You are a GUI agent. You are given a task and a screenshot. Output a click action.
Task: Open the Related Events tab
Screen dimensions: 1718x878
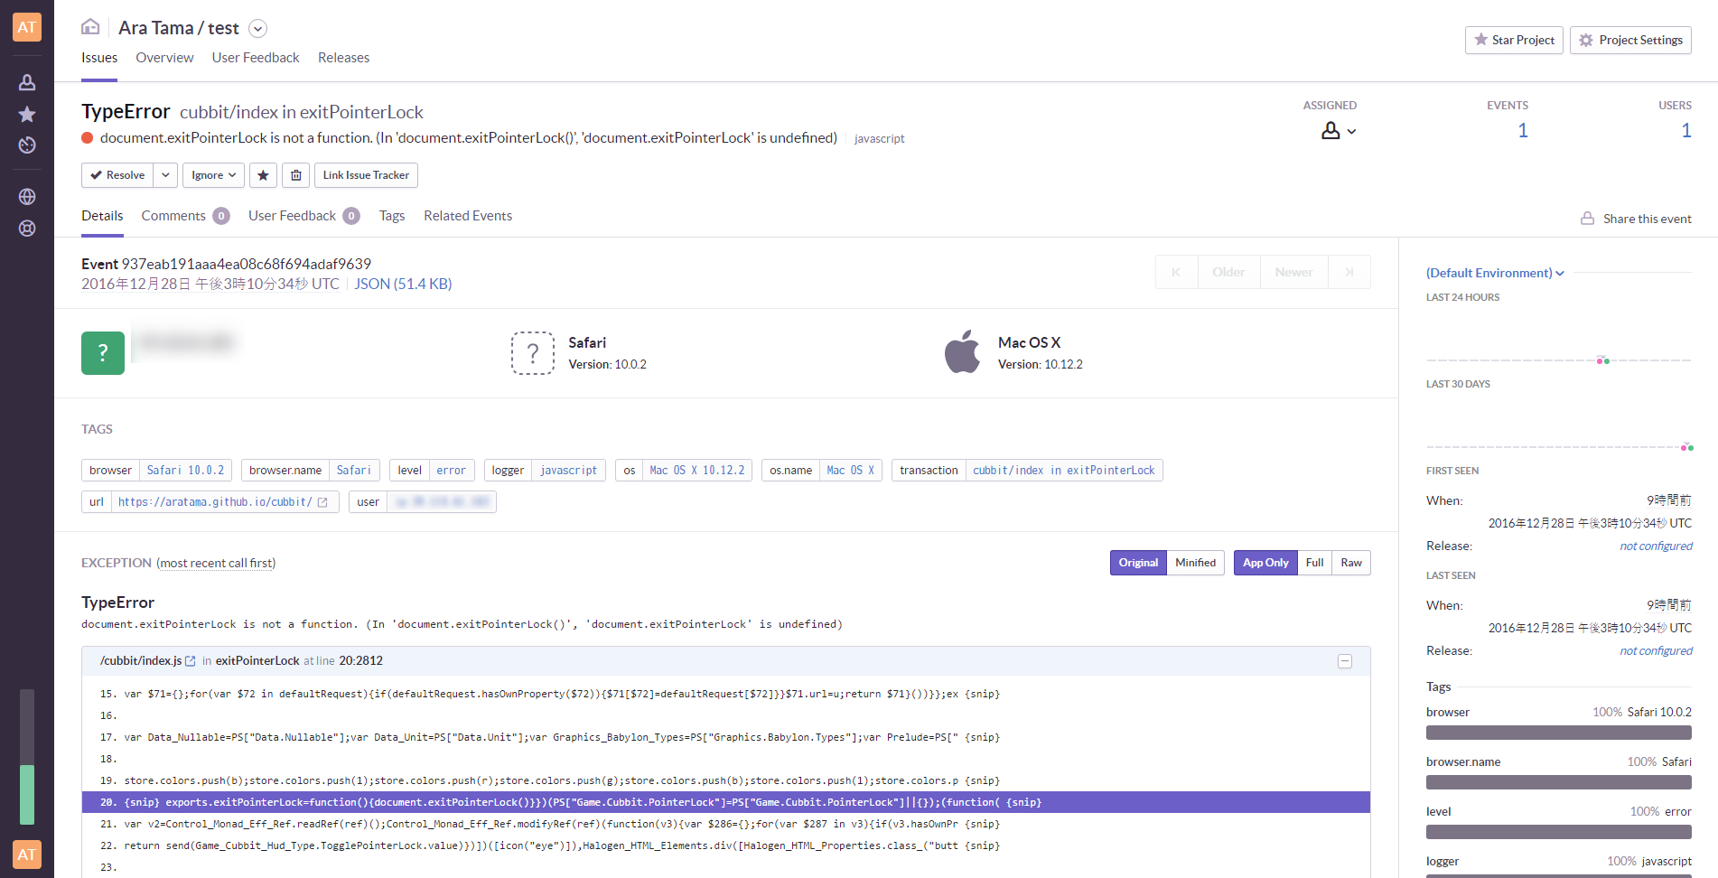[468, 216]
